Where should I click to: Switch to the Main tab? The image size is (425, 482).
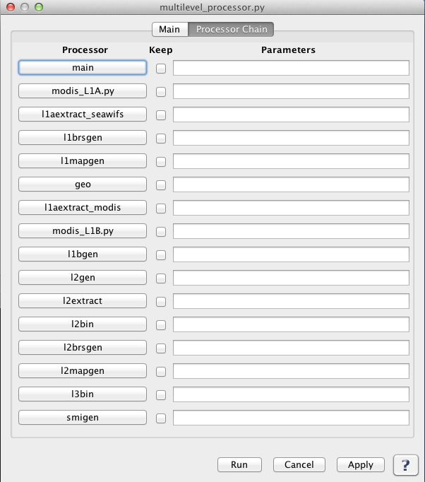pos(170,29)
